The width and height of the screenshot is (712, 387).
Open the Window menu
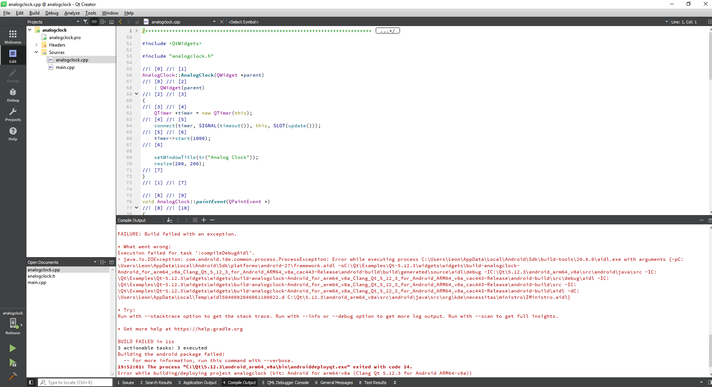pyautogui.click(x=110, y=13)
